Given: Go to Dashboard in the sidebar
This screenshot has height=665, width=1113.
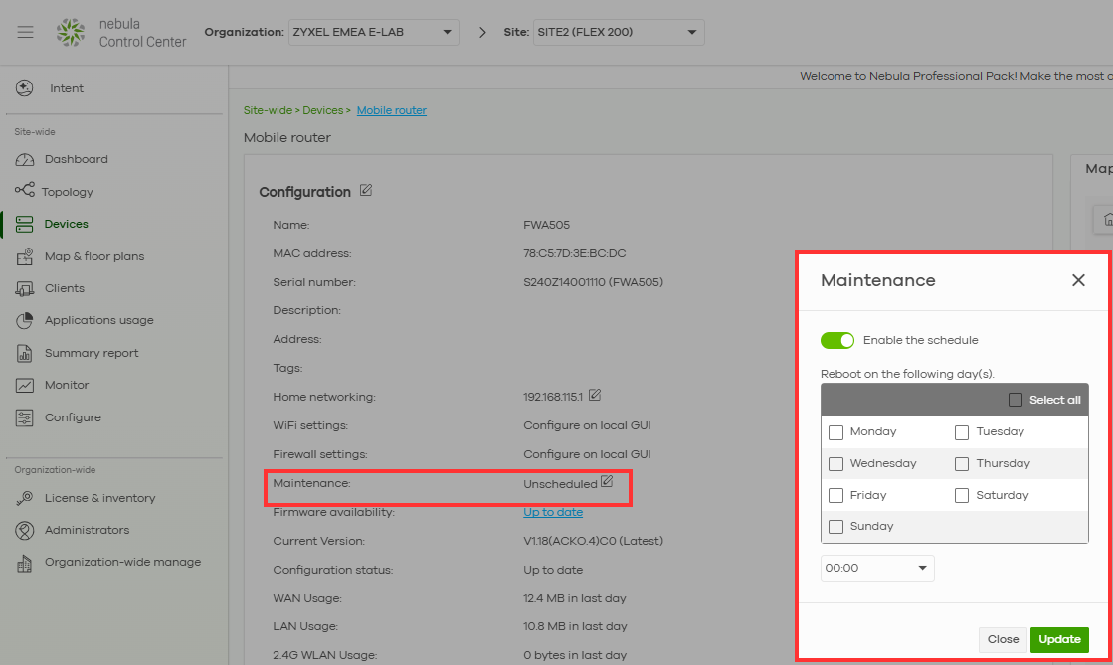Looking at the screenshot, I should (x=76, y=159).
